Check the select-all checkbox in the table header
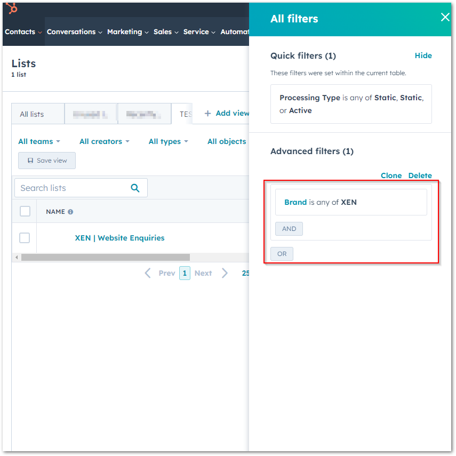This screenshot has width=456, height=456. click(x=25, y=211)
